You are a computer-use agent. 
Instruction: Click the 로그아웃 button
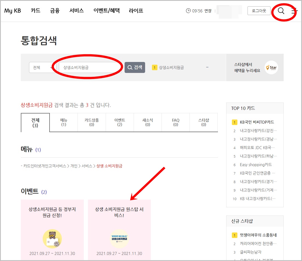259,11
